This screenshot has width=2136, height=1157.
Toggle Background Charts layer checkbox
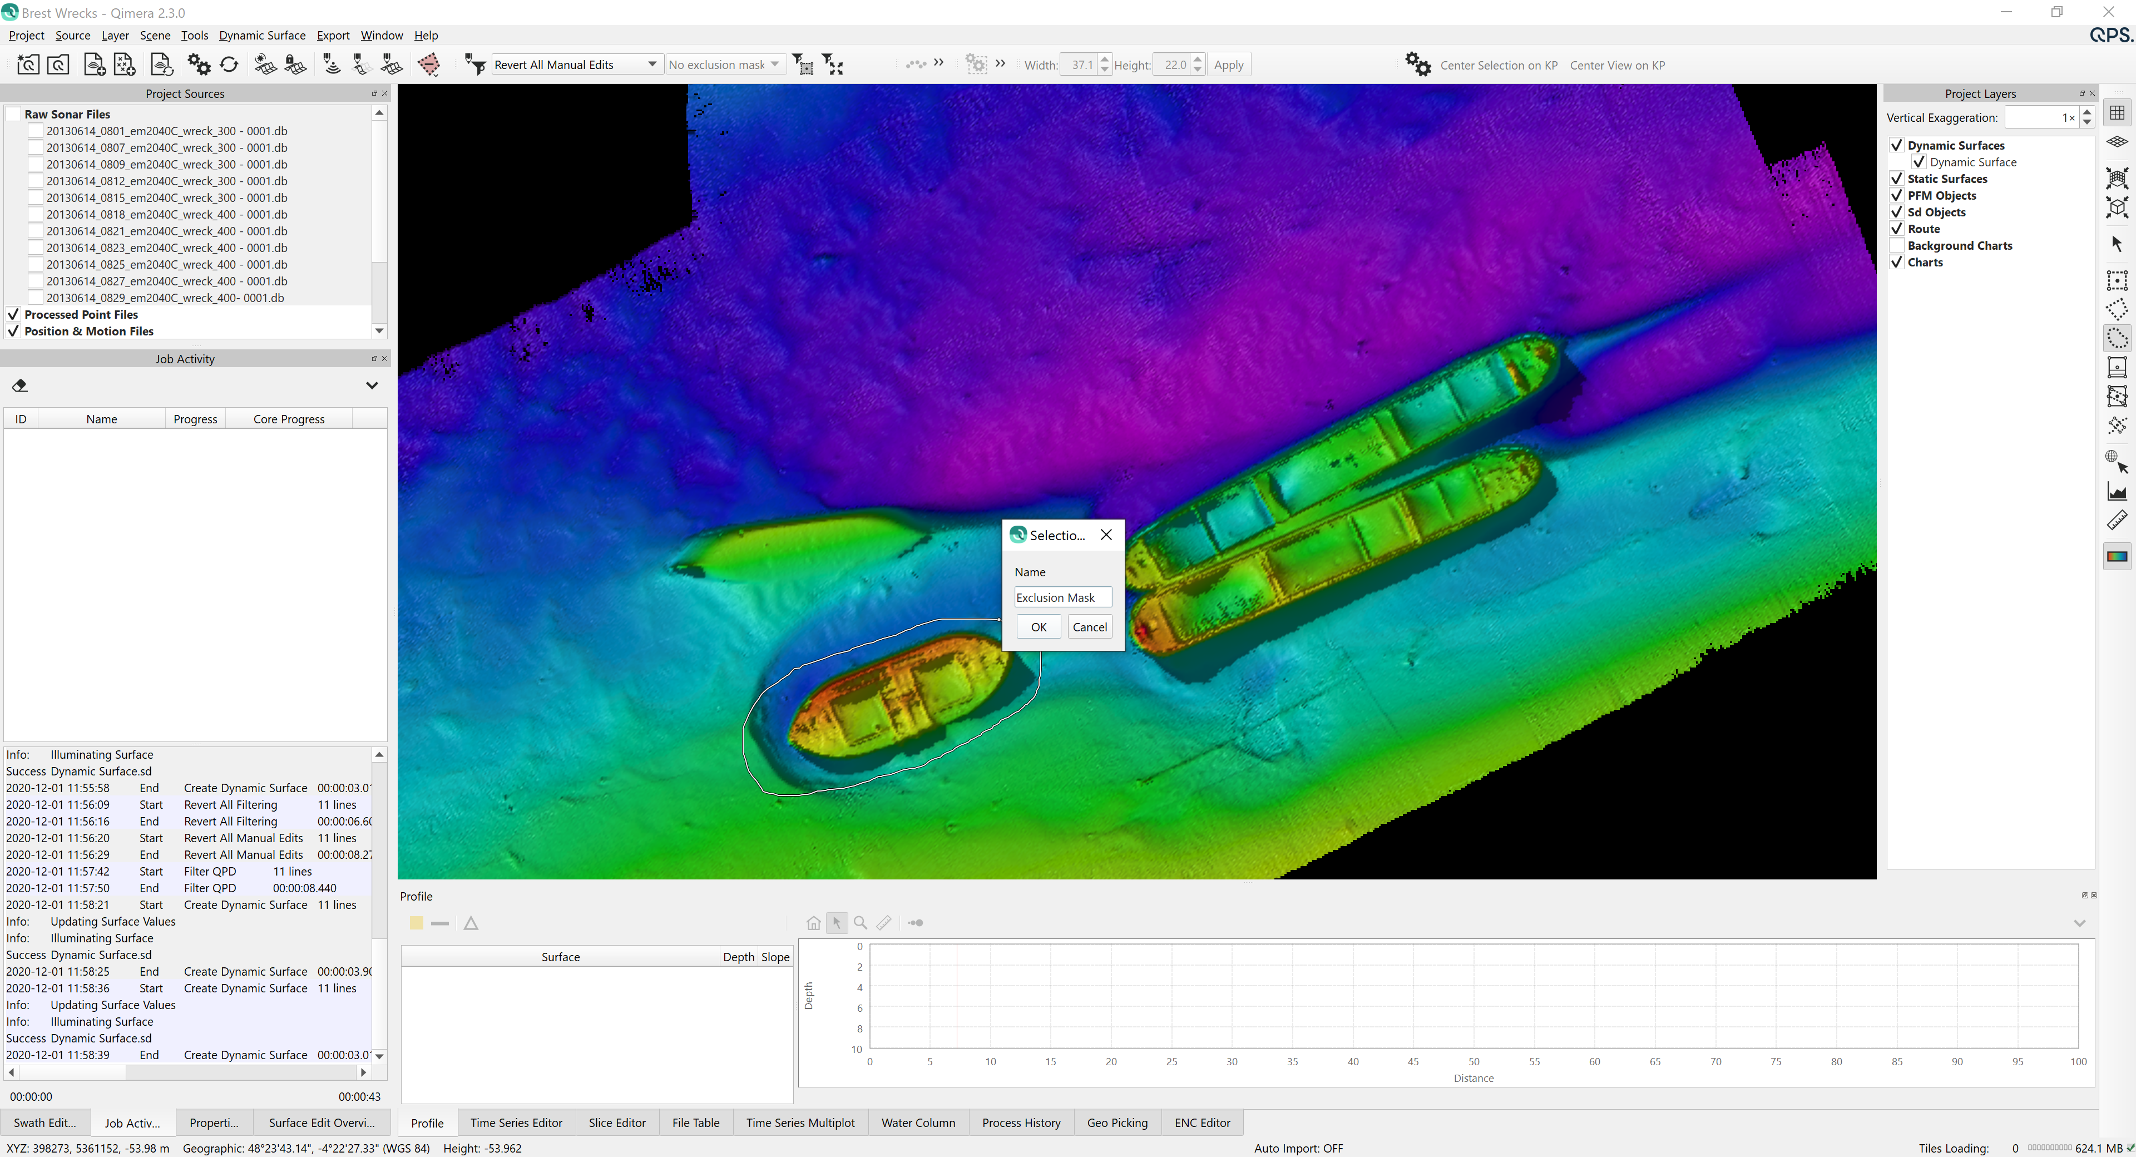pyautogui.click(x=1896, y=245)
